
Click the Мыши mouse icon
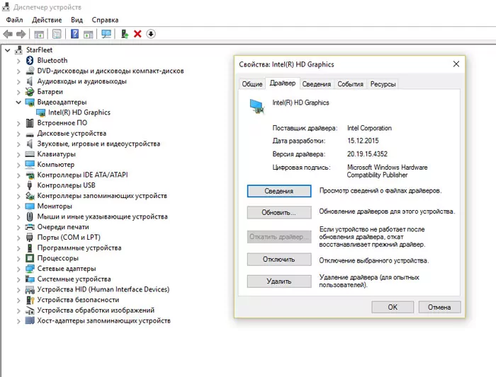click(30, 216)
